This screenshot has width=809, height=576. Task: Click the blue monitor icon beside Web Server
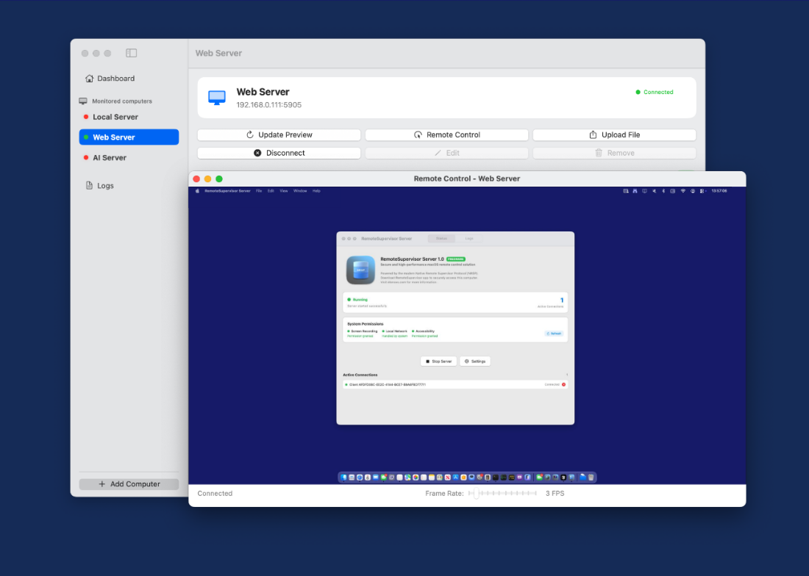click(217, 98)
